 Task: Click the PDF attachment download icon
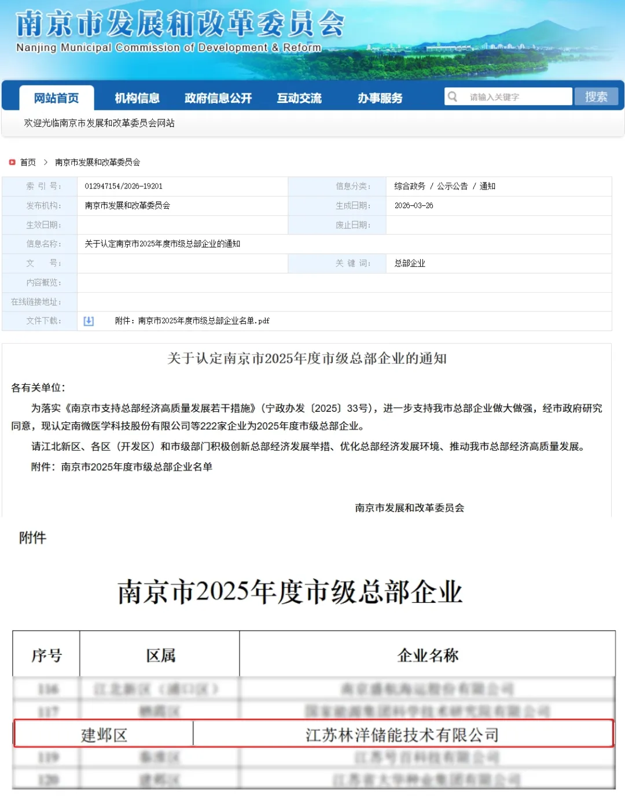tap(89, 321)
